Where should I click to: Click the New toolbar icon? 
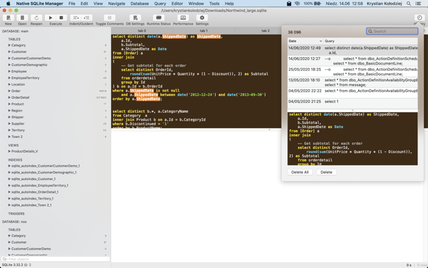[9, 19]
